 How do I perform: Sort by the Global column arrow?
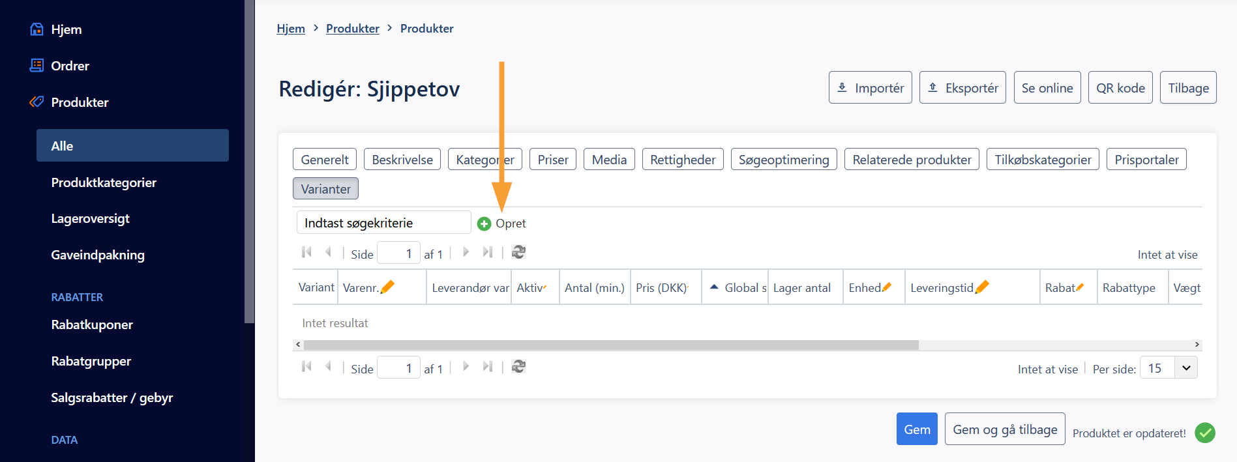point(714,287)
